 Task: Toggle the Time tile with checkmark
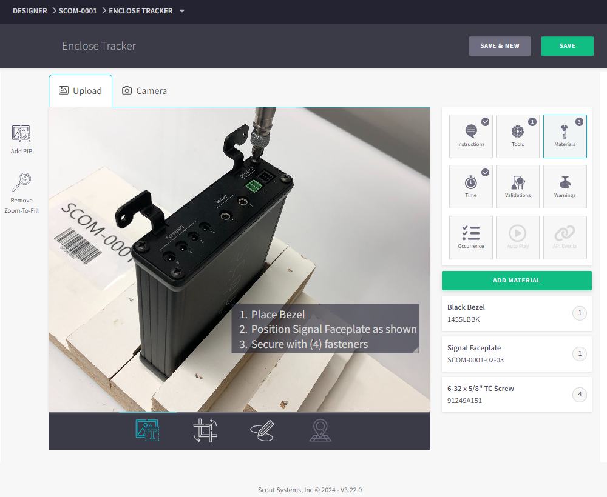[x=471, y=187]
